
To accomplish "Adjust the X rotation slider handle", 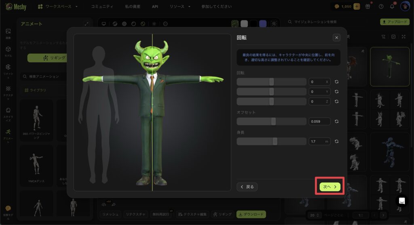I will (271, 82).
